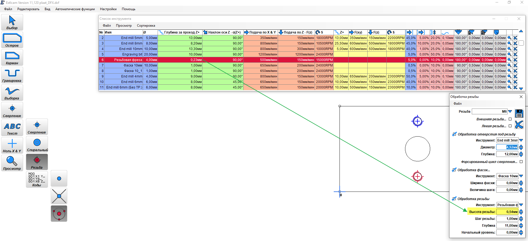Screen dimensions: 528x241
Task: Click the red thread marker on the drawing
Action: (x=417, y=176)
